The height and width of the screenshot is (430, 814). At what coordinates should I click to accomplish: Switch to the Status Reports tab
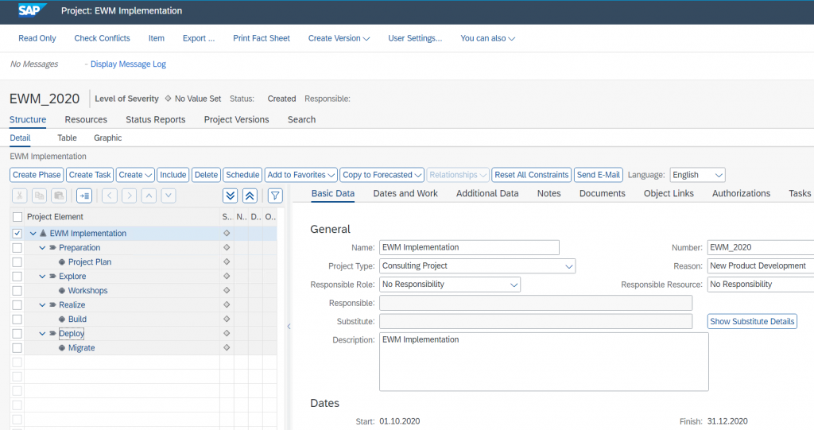coord(155,119)
